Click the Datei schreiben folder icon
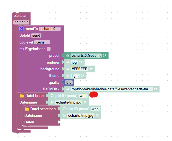Screen dimensions: 172x141 coord(27,109)
